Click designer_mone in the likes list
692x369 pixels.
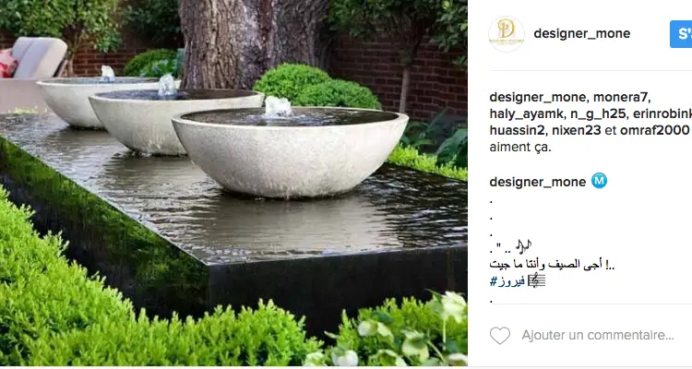pyautogui.click(x=538, y=97)
